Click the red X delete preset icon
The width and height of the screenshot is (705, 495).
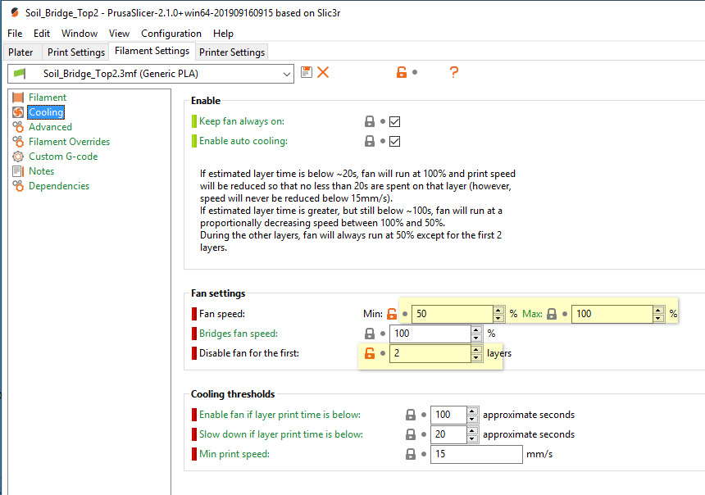(323, 72)
